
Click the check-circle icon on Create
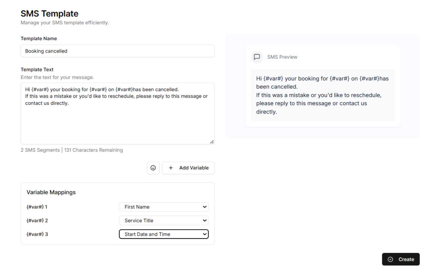(390, 259)
